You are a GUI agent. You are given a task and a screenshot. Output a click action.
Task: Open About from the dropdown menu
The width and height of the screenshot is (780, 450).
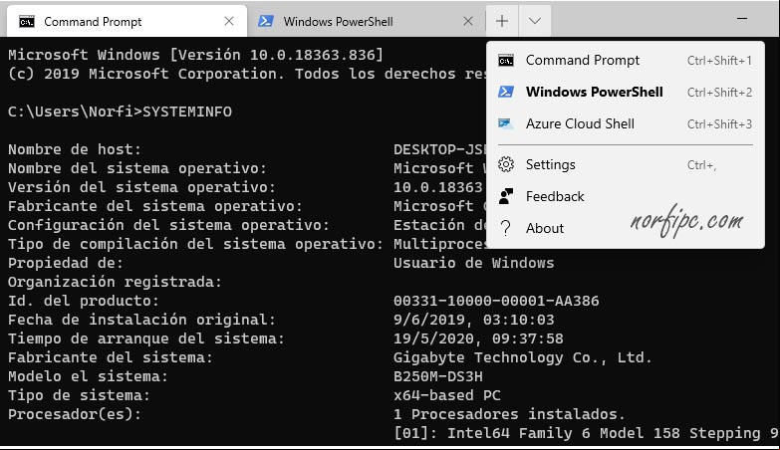(x=626, y=228)
